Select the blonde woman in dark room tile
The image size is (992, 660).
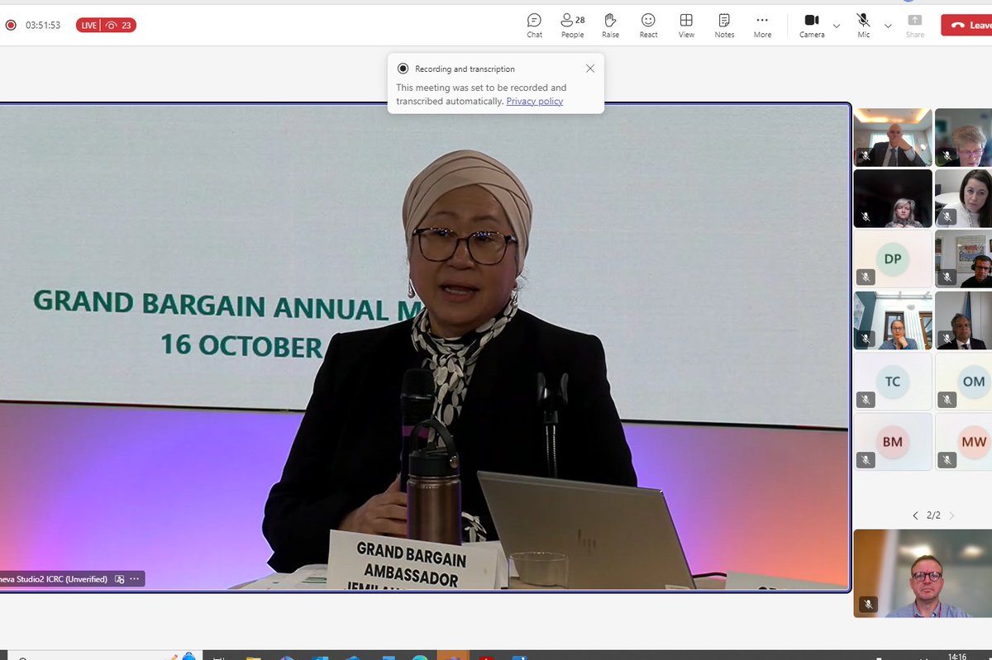pyautogui.click(x=893, y=198)
